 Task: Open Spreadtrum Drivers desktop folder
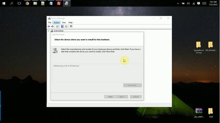(199, 47)
